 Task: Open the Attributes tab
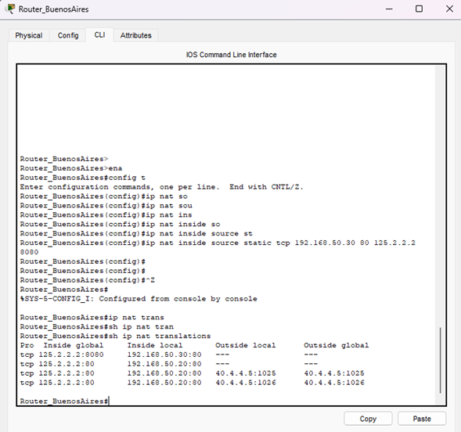click(x=136, y=35)
